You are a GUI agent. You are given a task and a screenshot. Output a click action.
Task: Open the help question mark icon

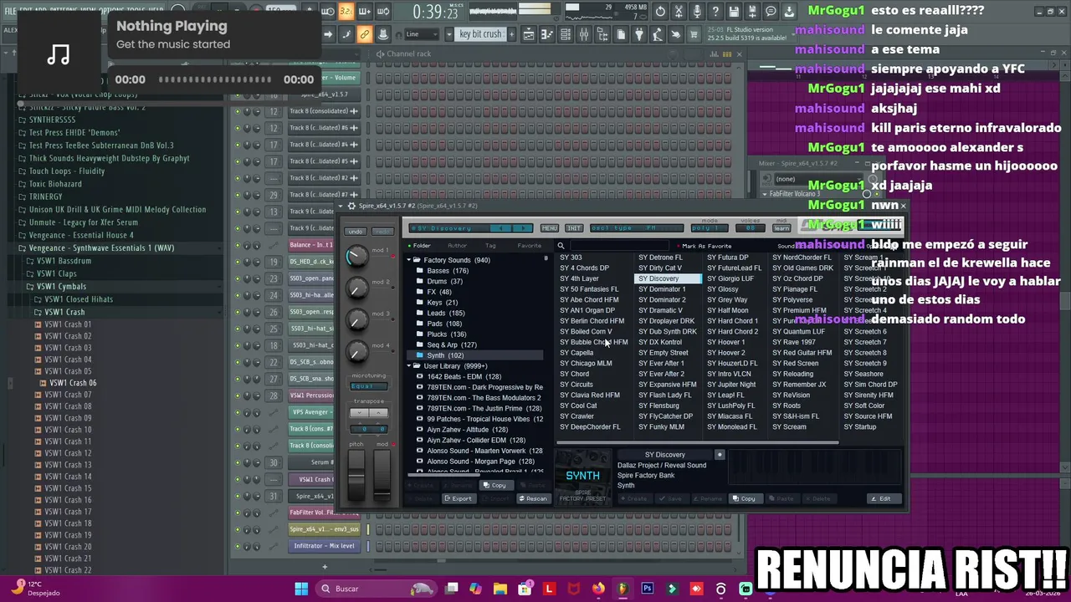click(x=715, y=12)
